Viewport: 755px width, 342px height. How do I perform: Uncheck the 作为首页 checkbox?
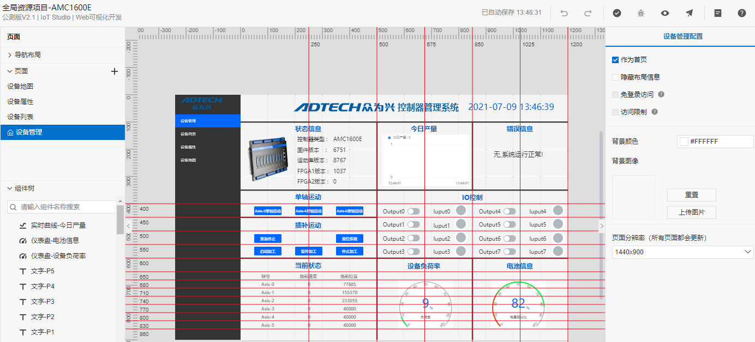tap(615, 60)
